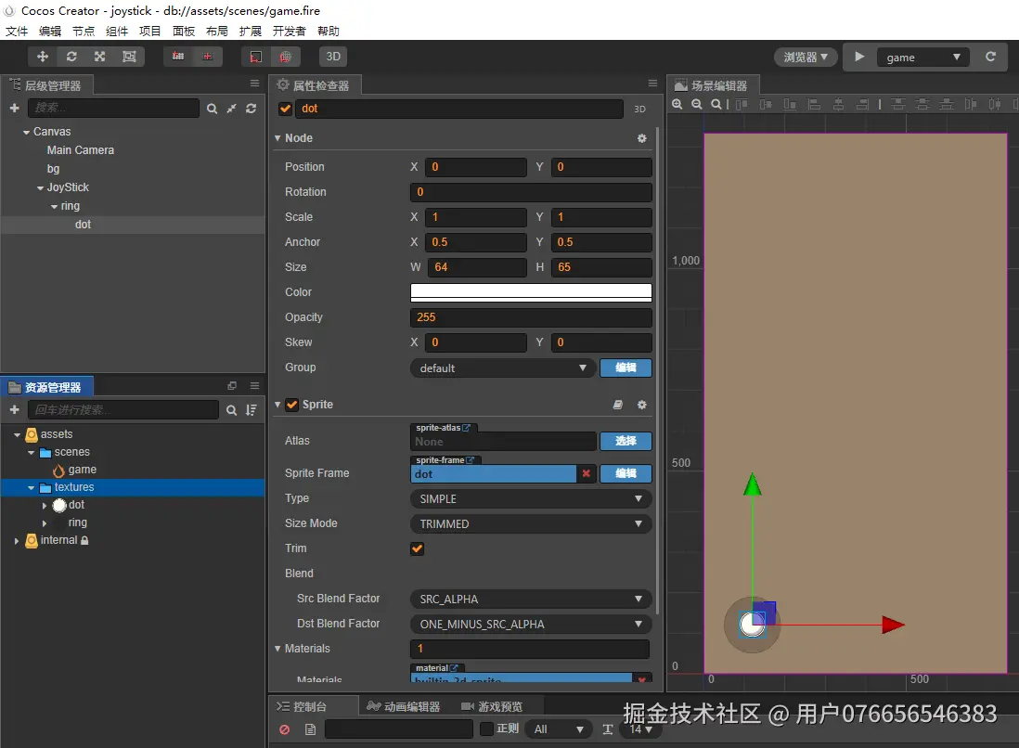
Task: Add an asset with assets plus icon
Action: [x=14, y=409]
